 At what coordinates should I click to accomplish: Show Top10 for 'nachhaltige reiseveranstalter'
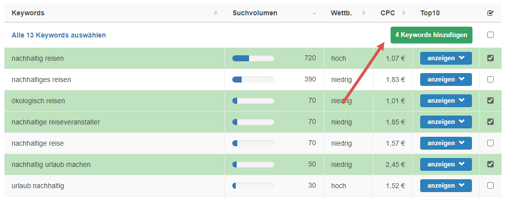coord(446,122)
